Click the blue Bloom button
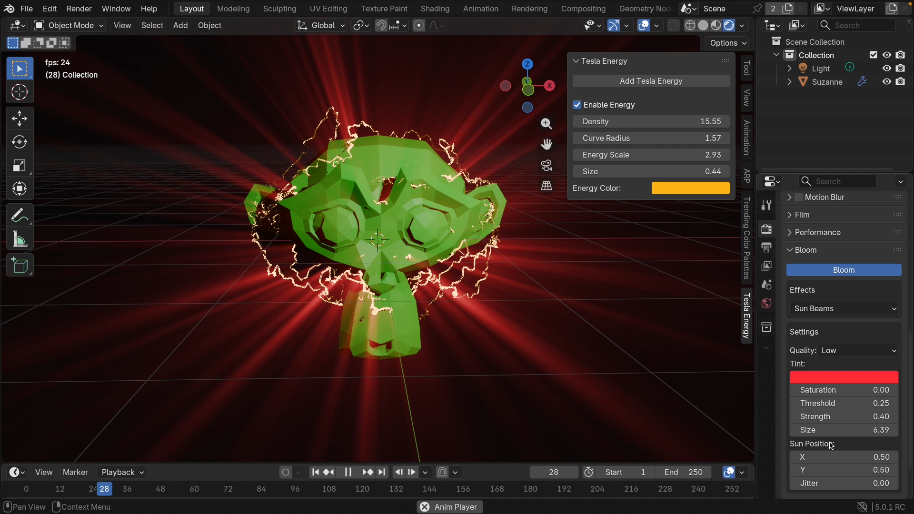The image size is (914, 514). tap(844, 270)
